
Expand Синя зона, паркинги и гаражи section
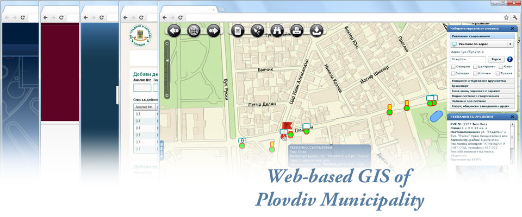[x=482, y=91]
